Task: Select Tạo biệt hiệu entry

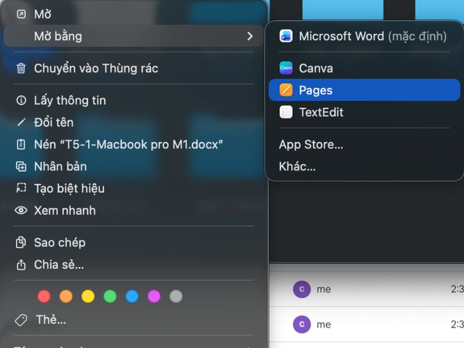Action: pos(133,188)
